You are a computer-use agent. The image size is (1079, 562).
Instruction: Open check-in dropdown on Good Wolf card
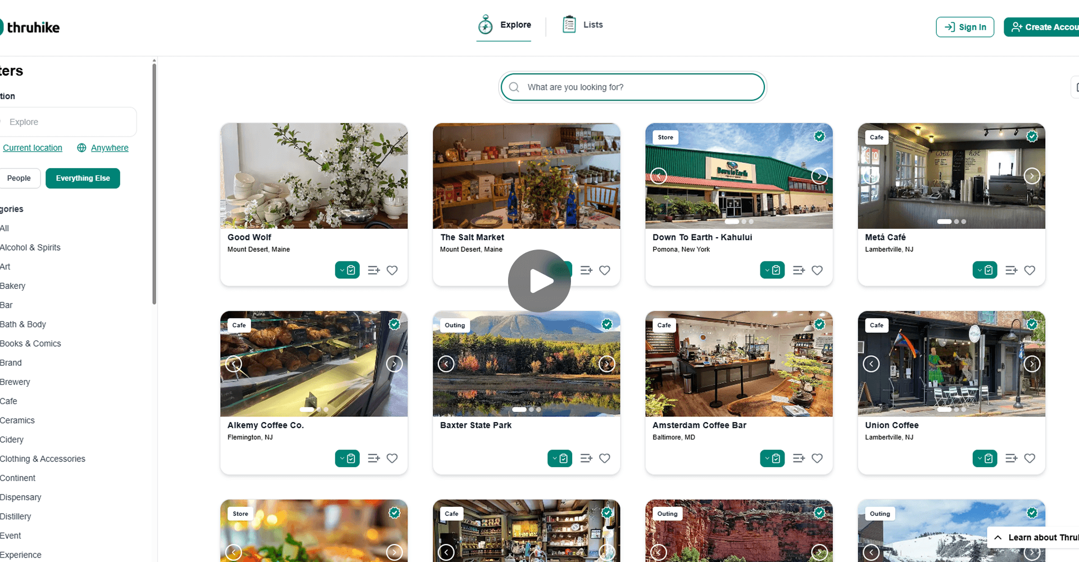[347, 270]
